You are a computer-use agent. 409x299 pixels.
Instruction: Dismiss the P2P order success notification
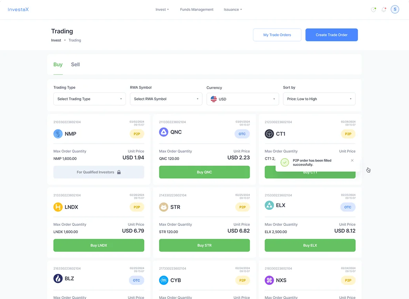(x=352, y=160)
